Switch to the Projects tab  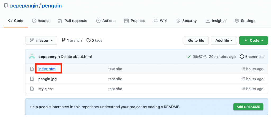(134, 21)
